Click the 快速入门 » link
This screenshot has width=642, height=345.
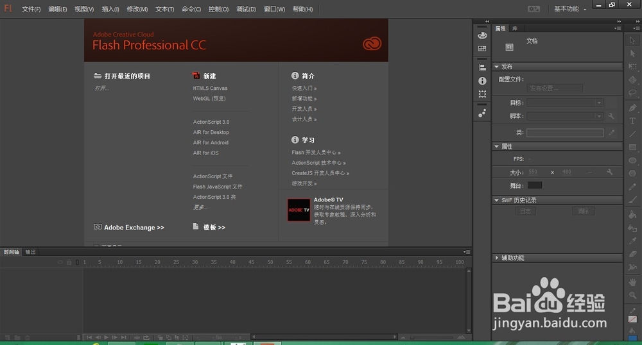coord(304,88)
